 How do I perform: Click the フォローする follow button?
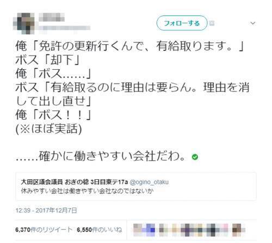pos(182,23)
